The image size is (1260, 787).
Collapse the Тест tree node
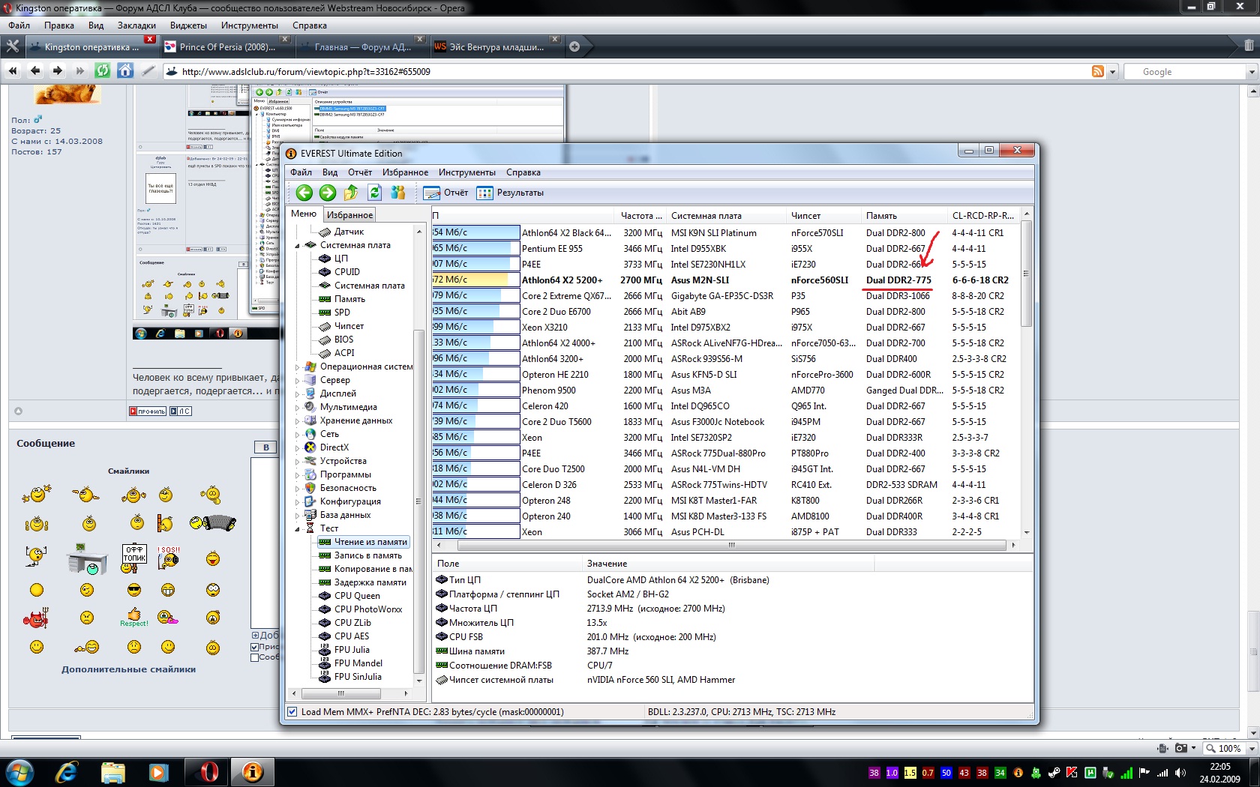[x=297, y=529]
